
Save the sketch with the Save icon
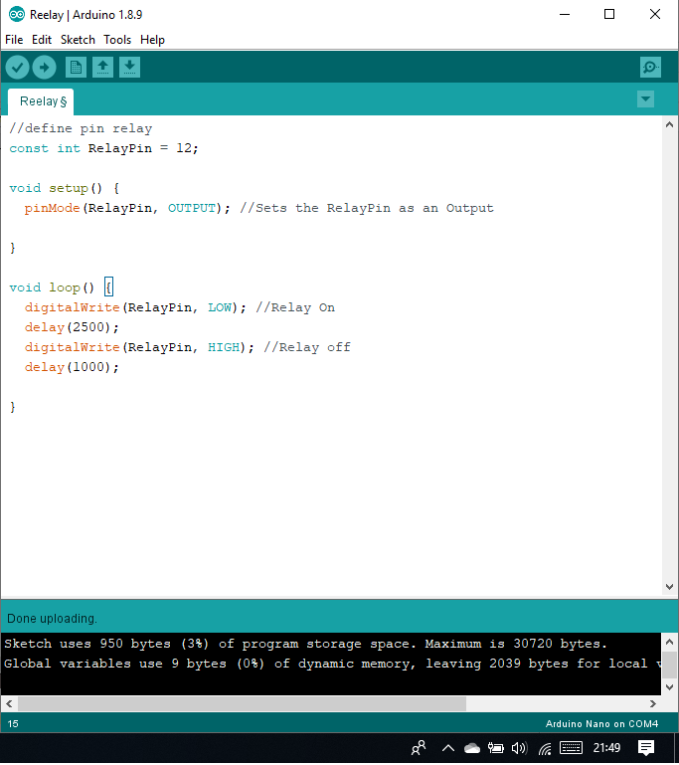tap(129, 68)
